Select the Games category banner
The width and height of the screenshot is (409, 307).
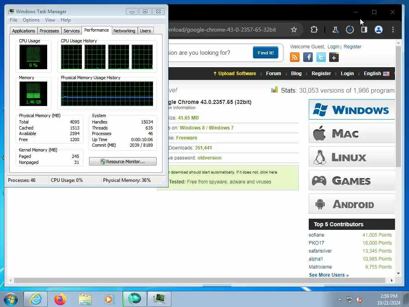(x=351, y=180)
